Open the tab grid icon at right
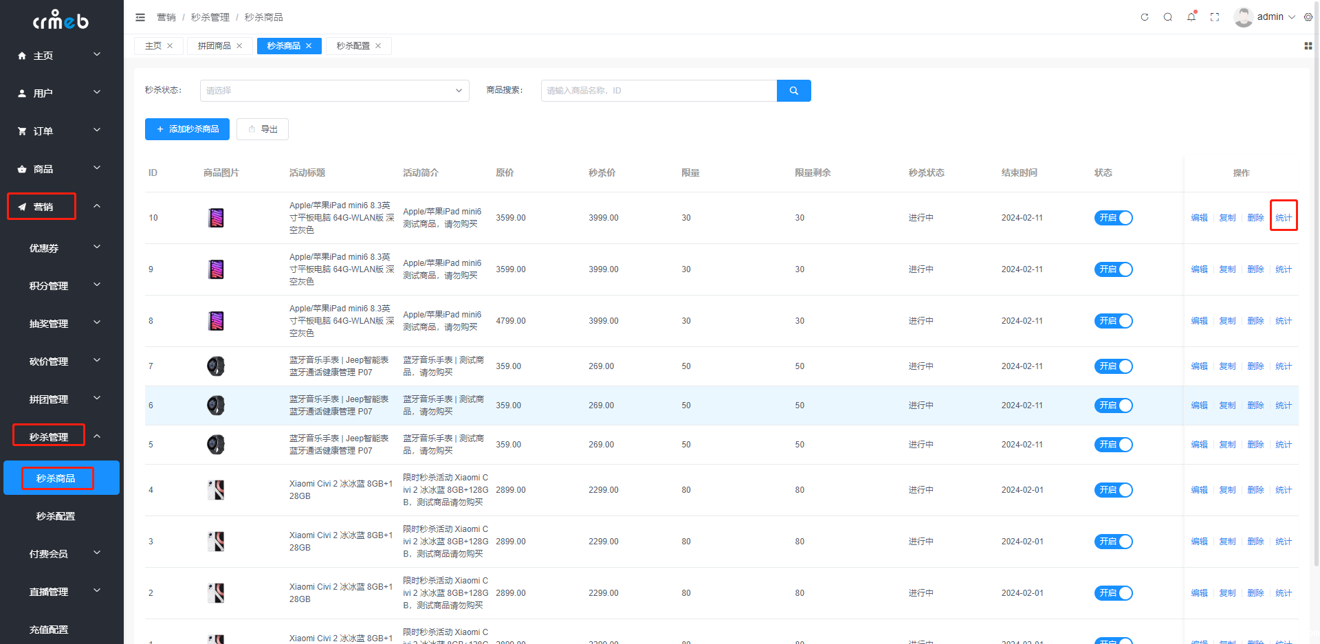This screenshot has width=1320, height=644. tap(1308, 46)
